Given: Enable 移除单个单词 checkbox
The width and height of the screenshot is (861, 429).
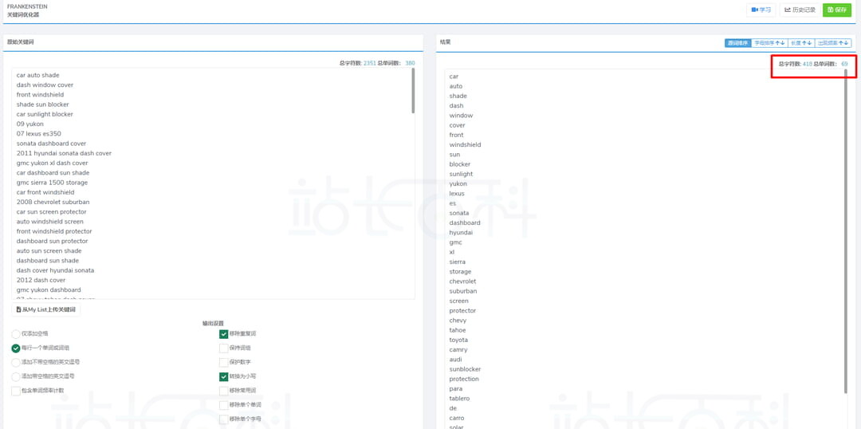Looking at the screenshot, I should pos(223,405).
